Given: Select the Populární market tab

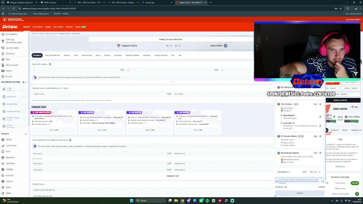Looking at the screenshot, I should click(x=37, y=55).
